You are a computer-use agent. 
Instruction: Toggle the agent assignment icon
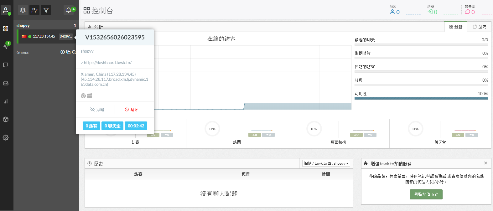[x=34, y=10]
